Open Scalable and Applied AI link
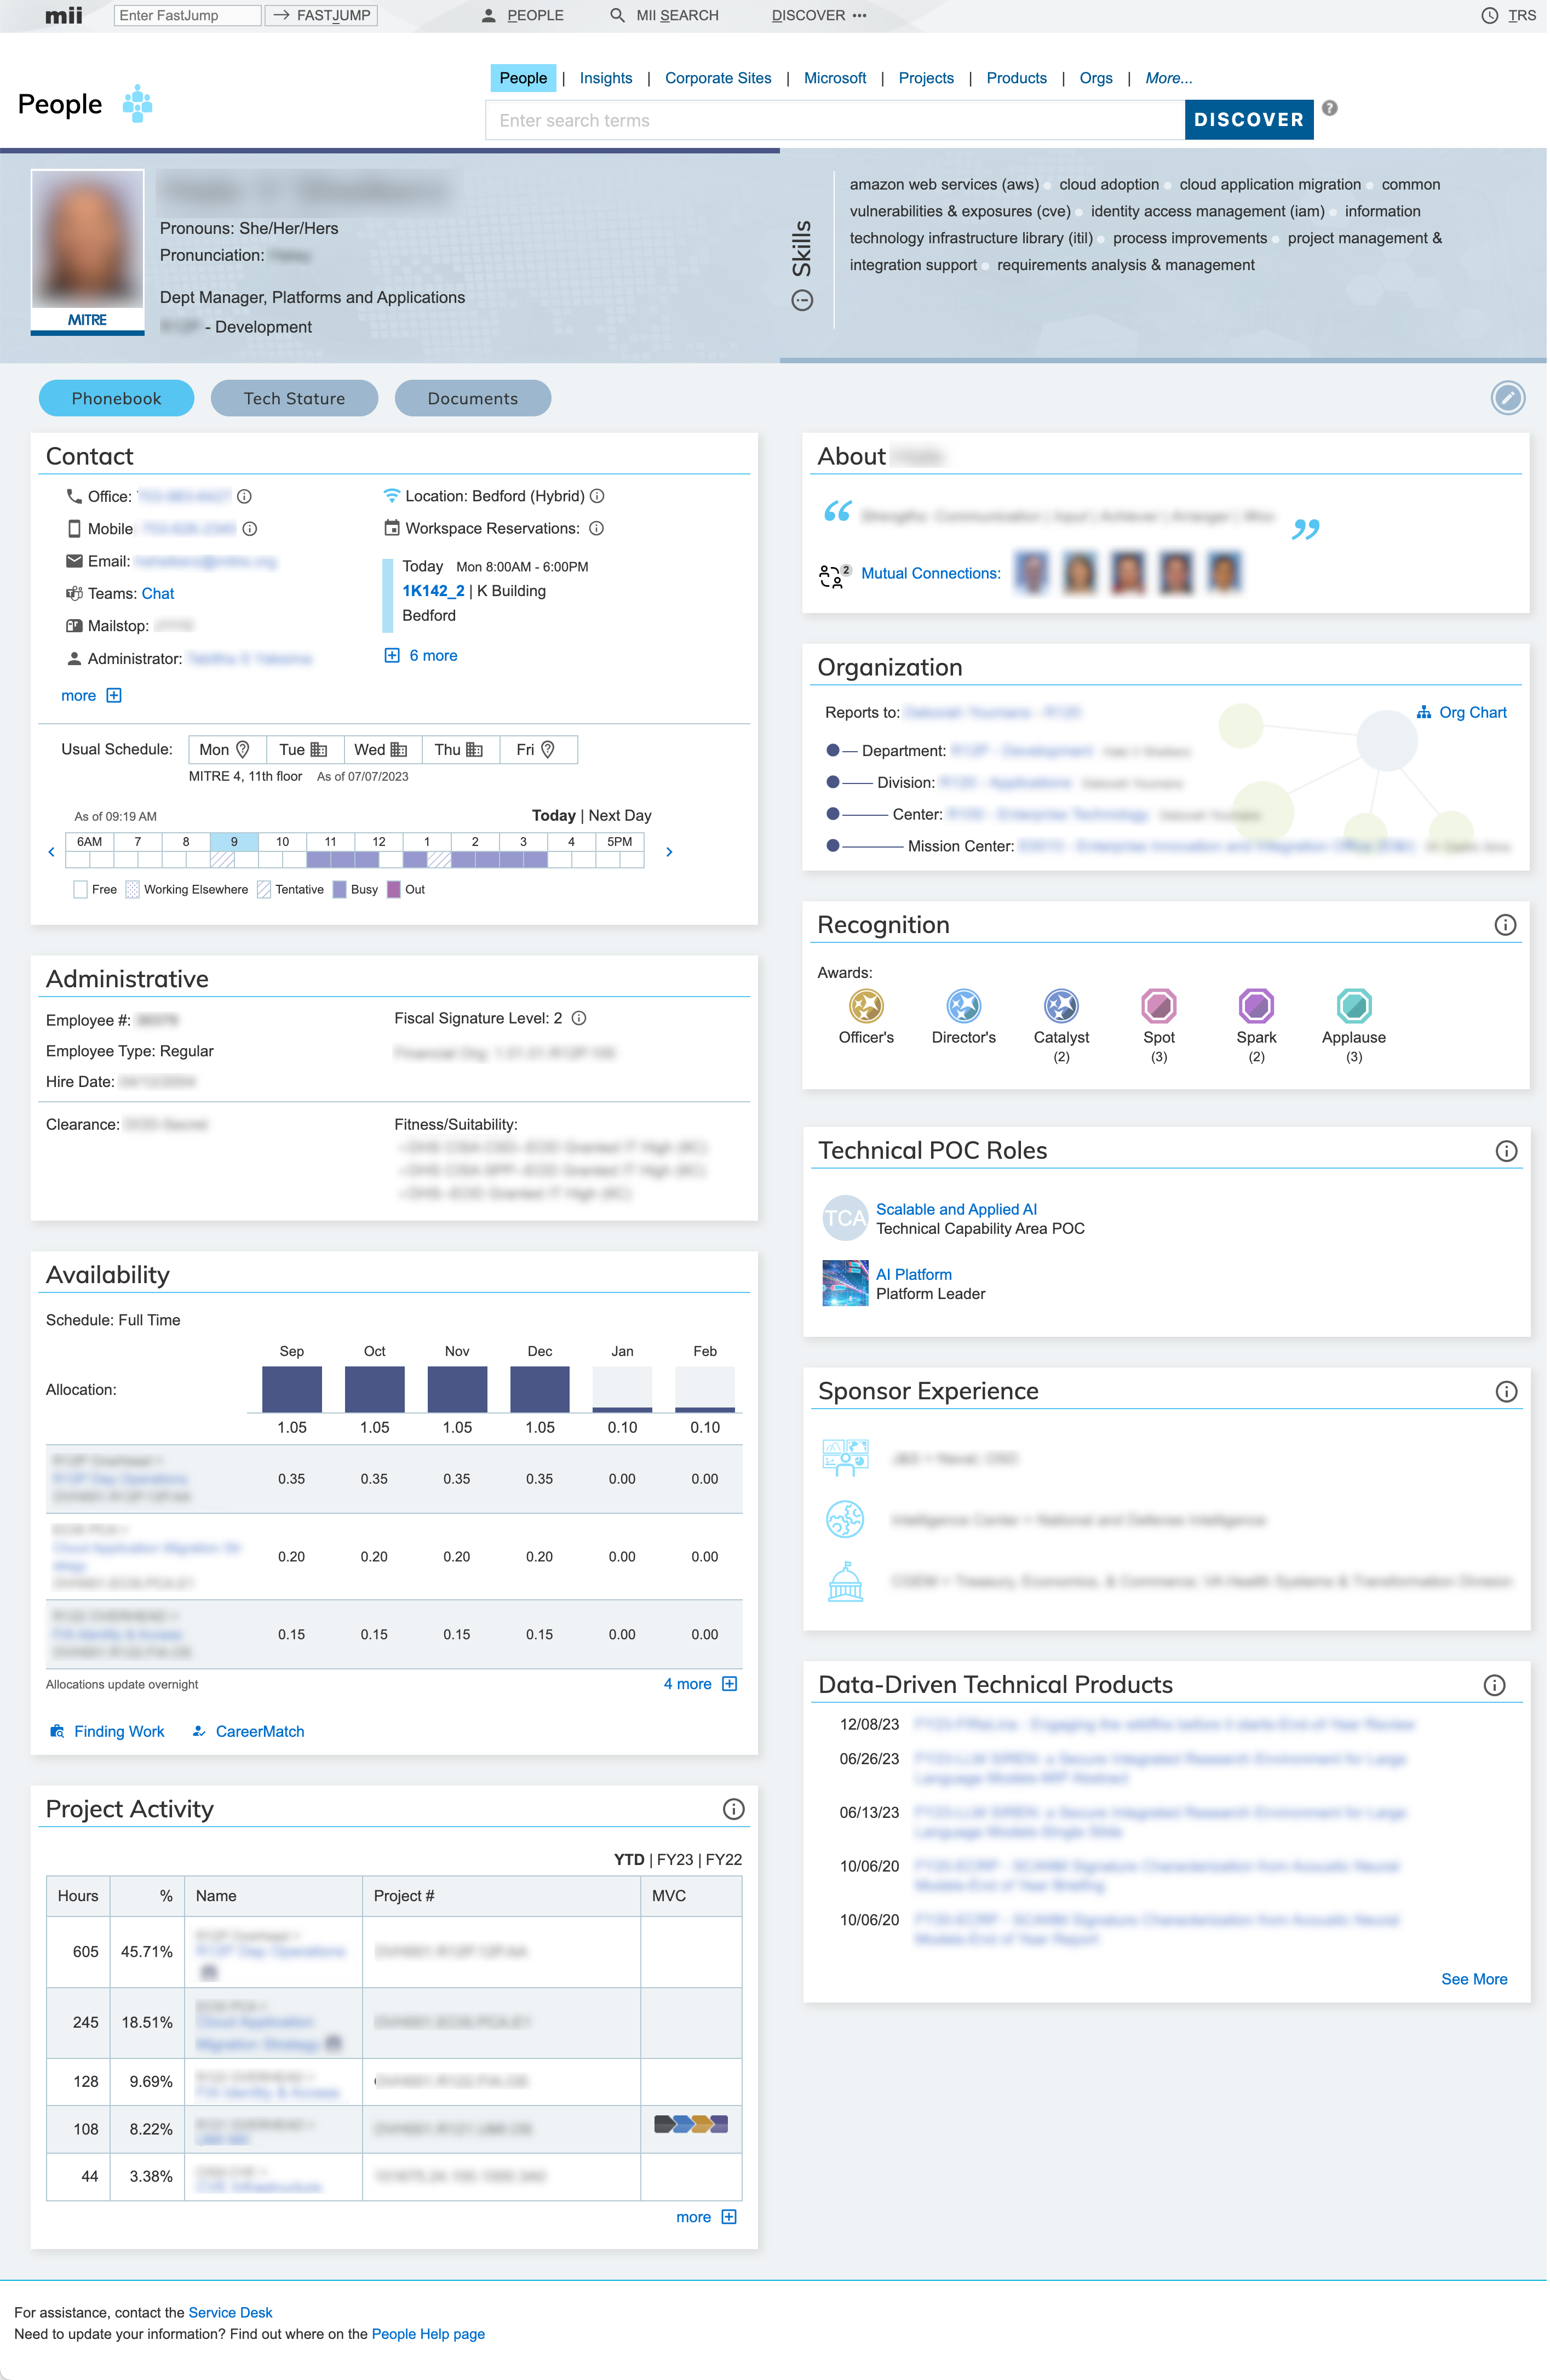Viewport: 1550px width, 2380px height. click(x=955, y=1209)
